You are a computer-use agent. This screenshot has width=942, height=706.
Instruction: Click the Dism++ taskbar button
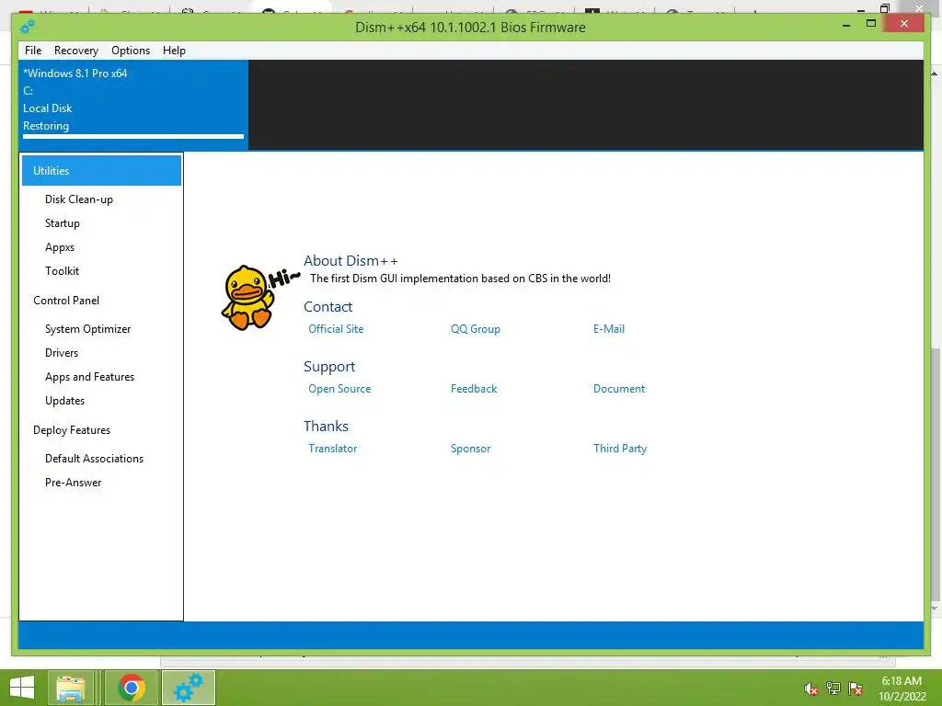tap(189, 688)
